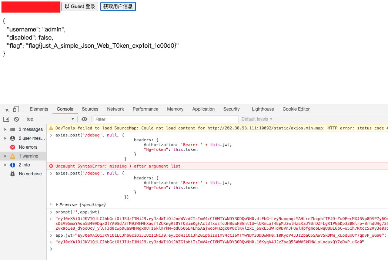Select the No verbose filter
Image resolution: width=388 pixels, height=260 pixels.
(x=30, y=174)
